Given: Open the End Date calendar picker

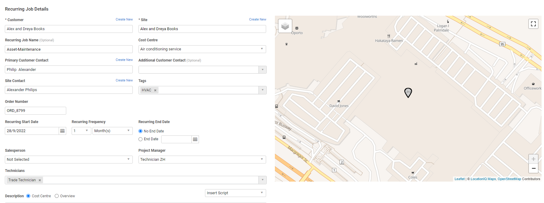Looking at the screenshot, I should 195,139.
